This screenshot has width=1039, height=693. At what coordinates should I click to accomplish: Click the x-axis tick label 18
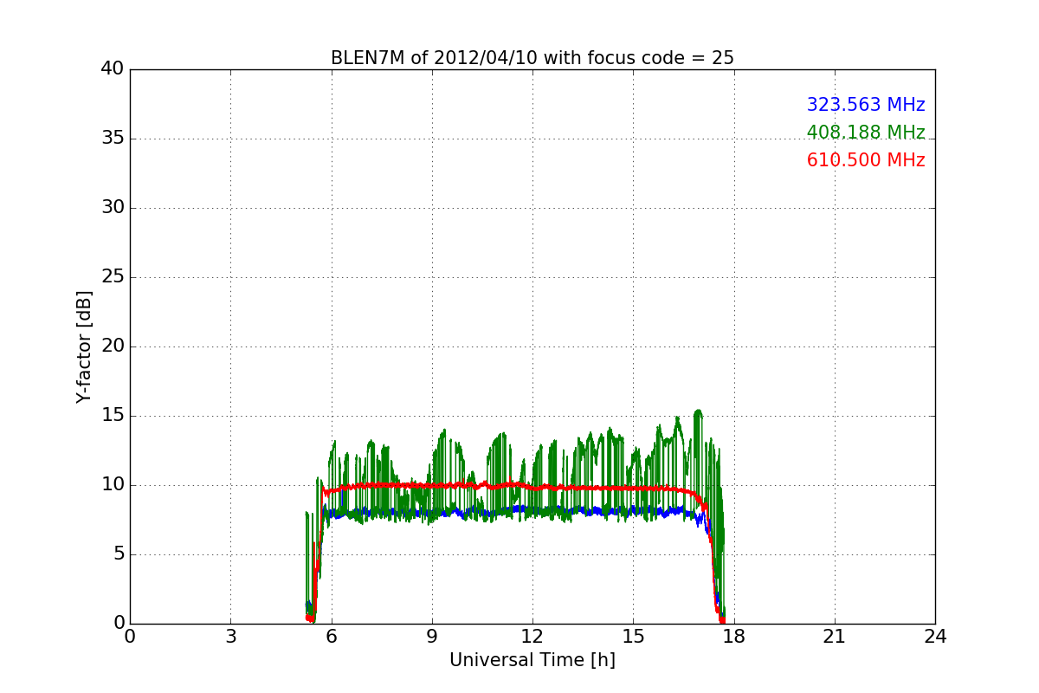pos(734,637)
